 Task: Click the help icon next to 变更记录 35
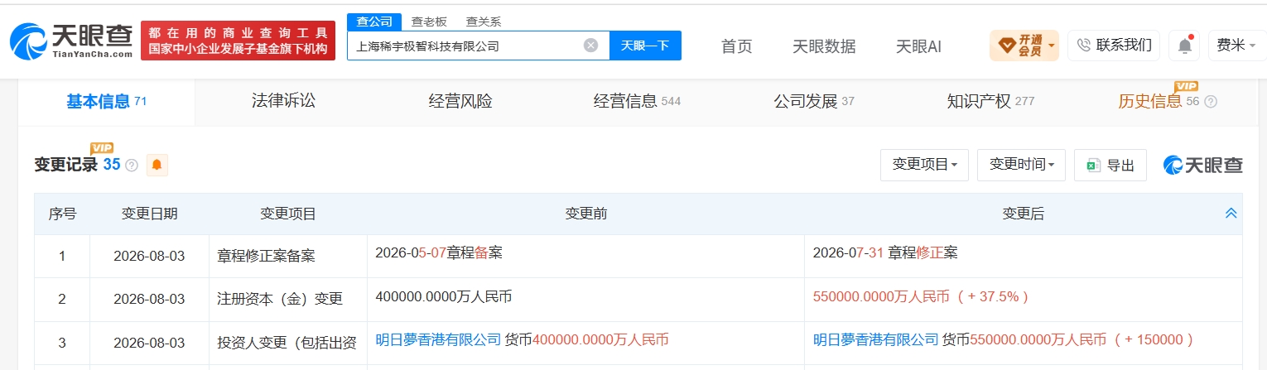[132, 166]
